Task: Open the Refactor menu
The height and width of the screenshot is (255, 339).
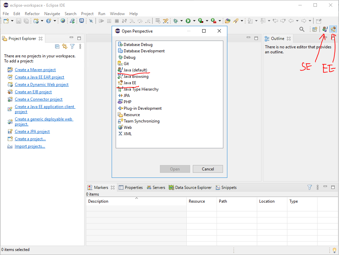Action: (x=32, y=14)
